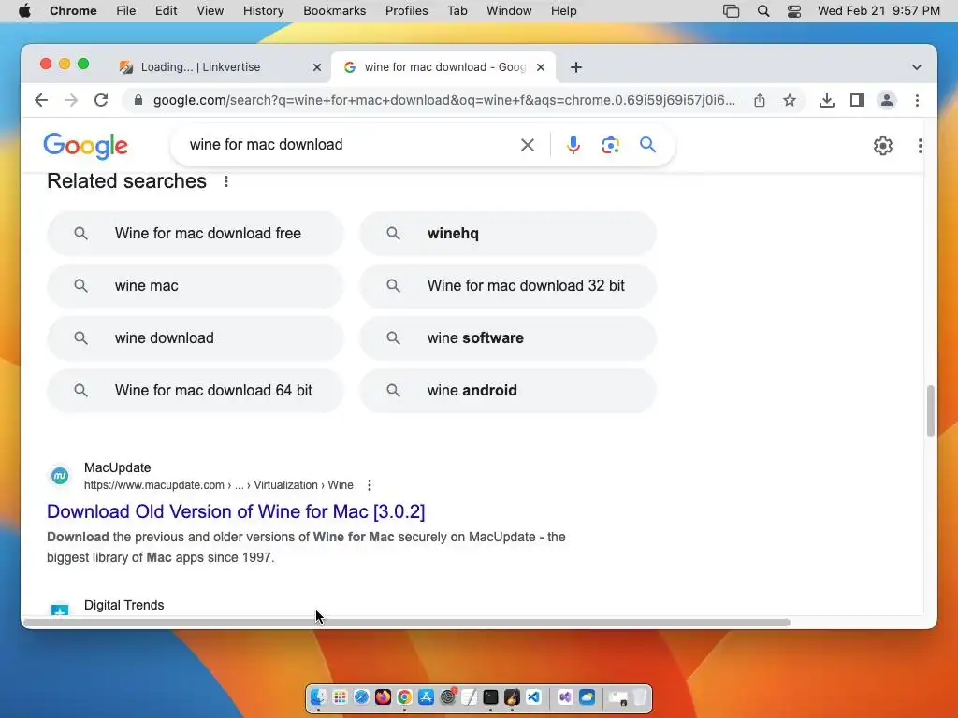This screenshot has height=718, width=958.
Task: Start voice search with microphone icon
Action: pyautogui.click(x=573, y=145)
